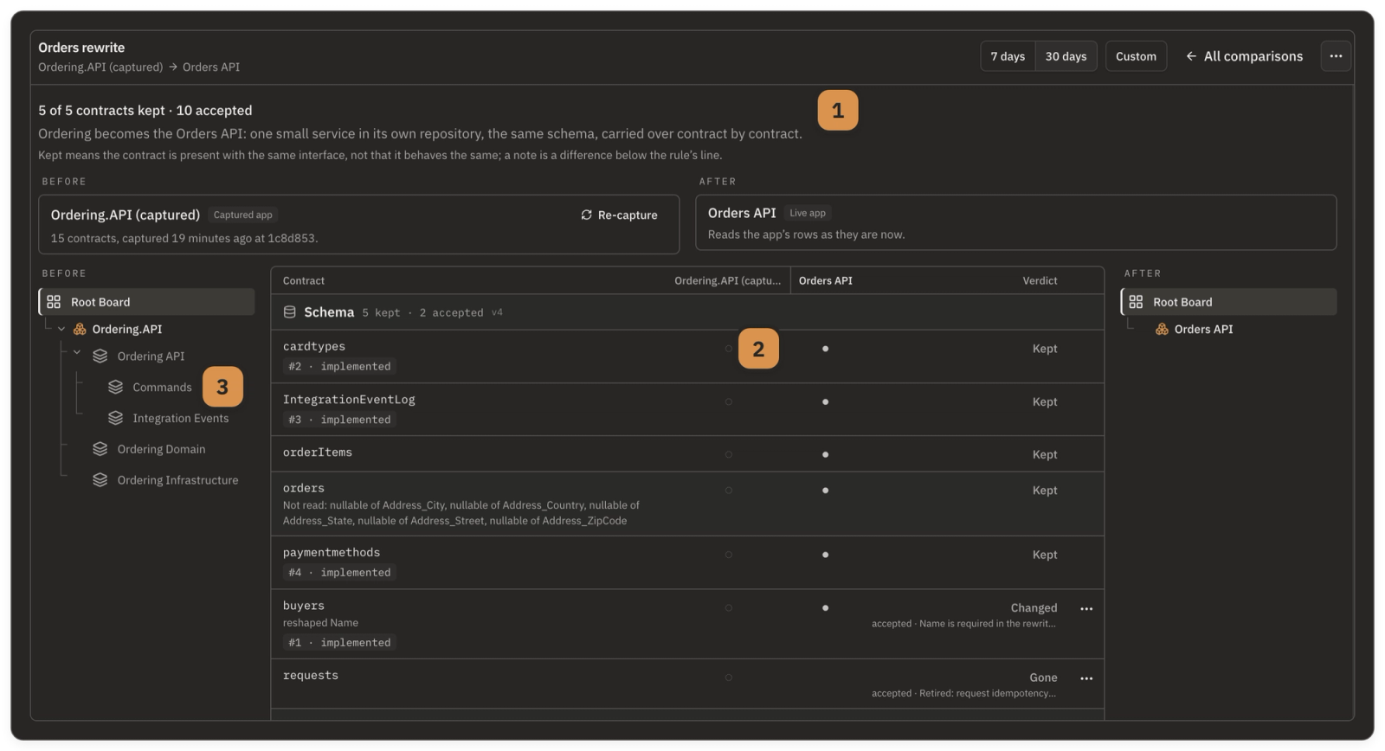Select Ordering Domain tree item
Image resolution: width=1385 pixels, height=751 pixels.
161,449
